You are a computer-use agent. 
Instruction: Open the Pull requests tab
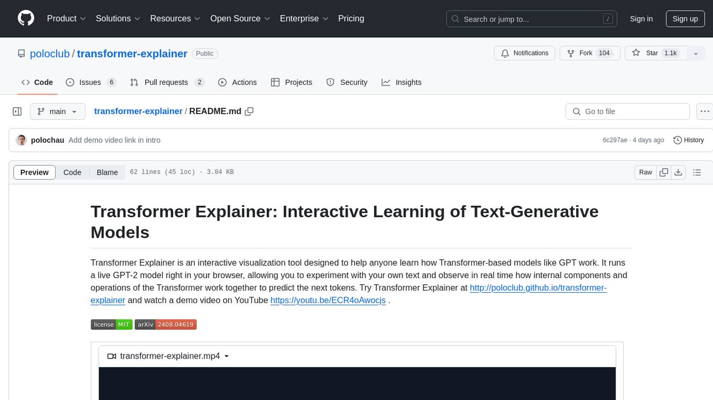point(167,82)
